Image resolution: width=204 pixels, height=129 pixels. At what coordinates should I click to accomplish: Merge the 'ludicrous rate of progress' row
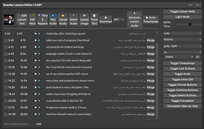[151, 40]
